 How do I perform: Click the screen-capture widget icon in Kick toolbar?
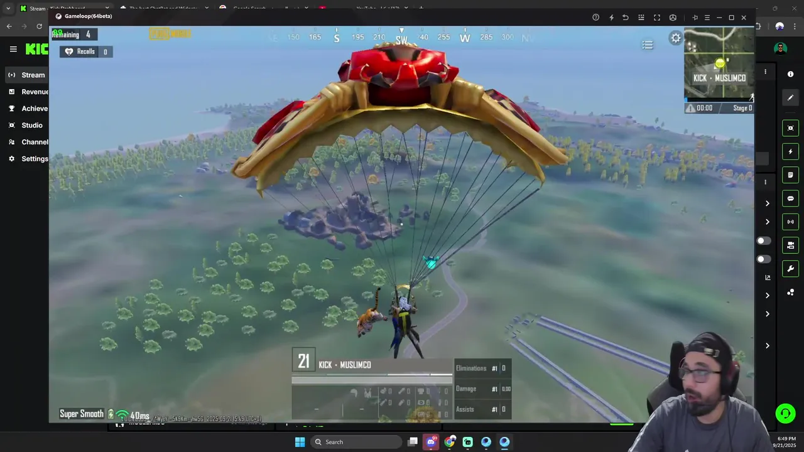point(791,128)
